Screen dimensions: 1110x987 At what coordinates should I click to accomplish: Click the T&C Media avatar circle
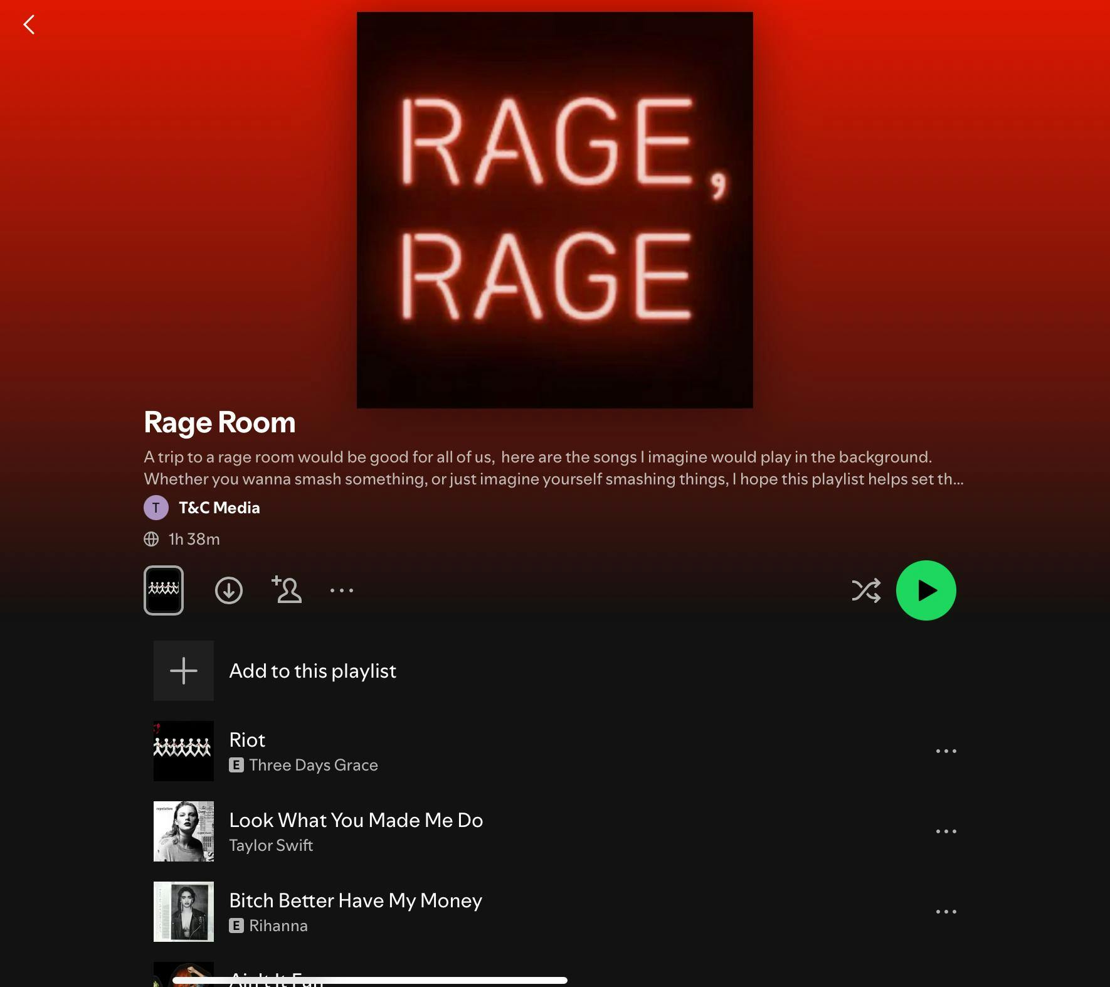tap(156, 508)
